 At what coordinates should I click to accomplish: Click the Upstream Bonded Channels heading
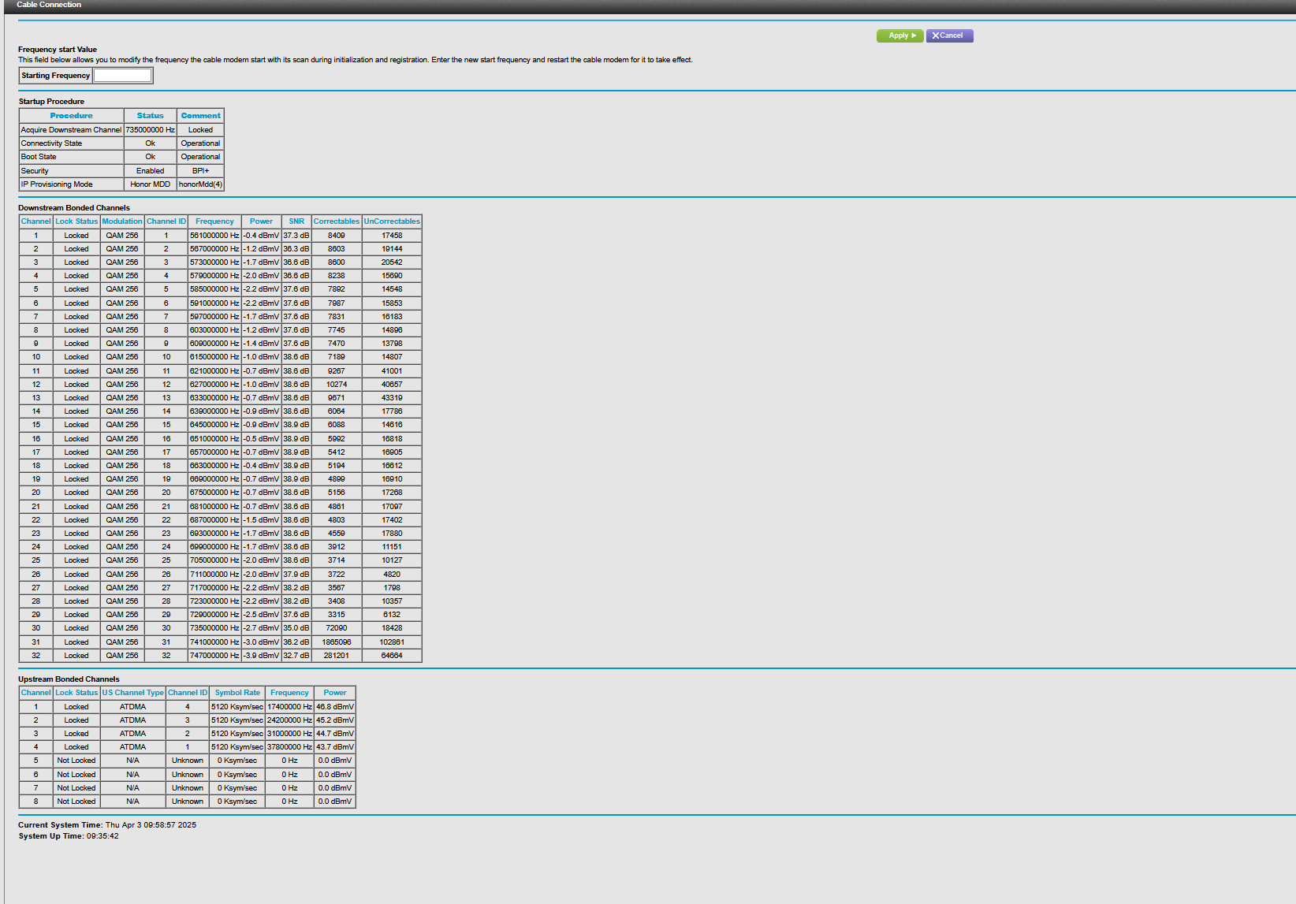click(x=69, y=679)
